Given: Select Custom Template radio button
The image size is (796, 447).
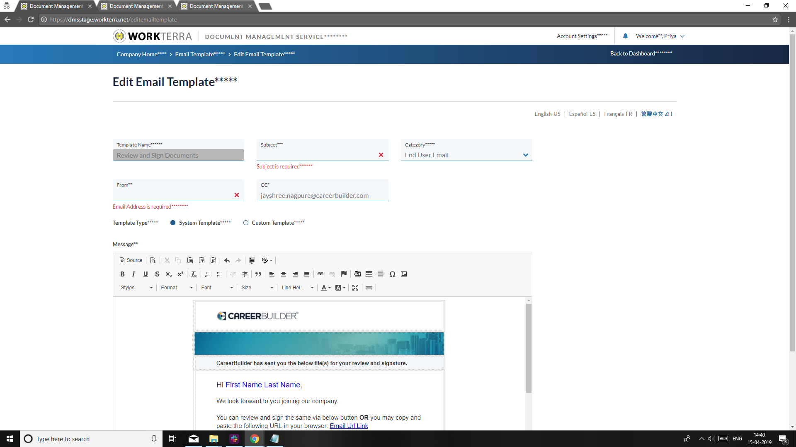Looking at the screenshot, I should (246, 223).
